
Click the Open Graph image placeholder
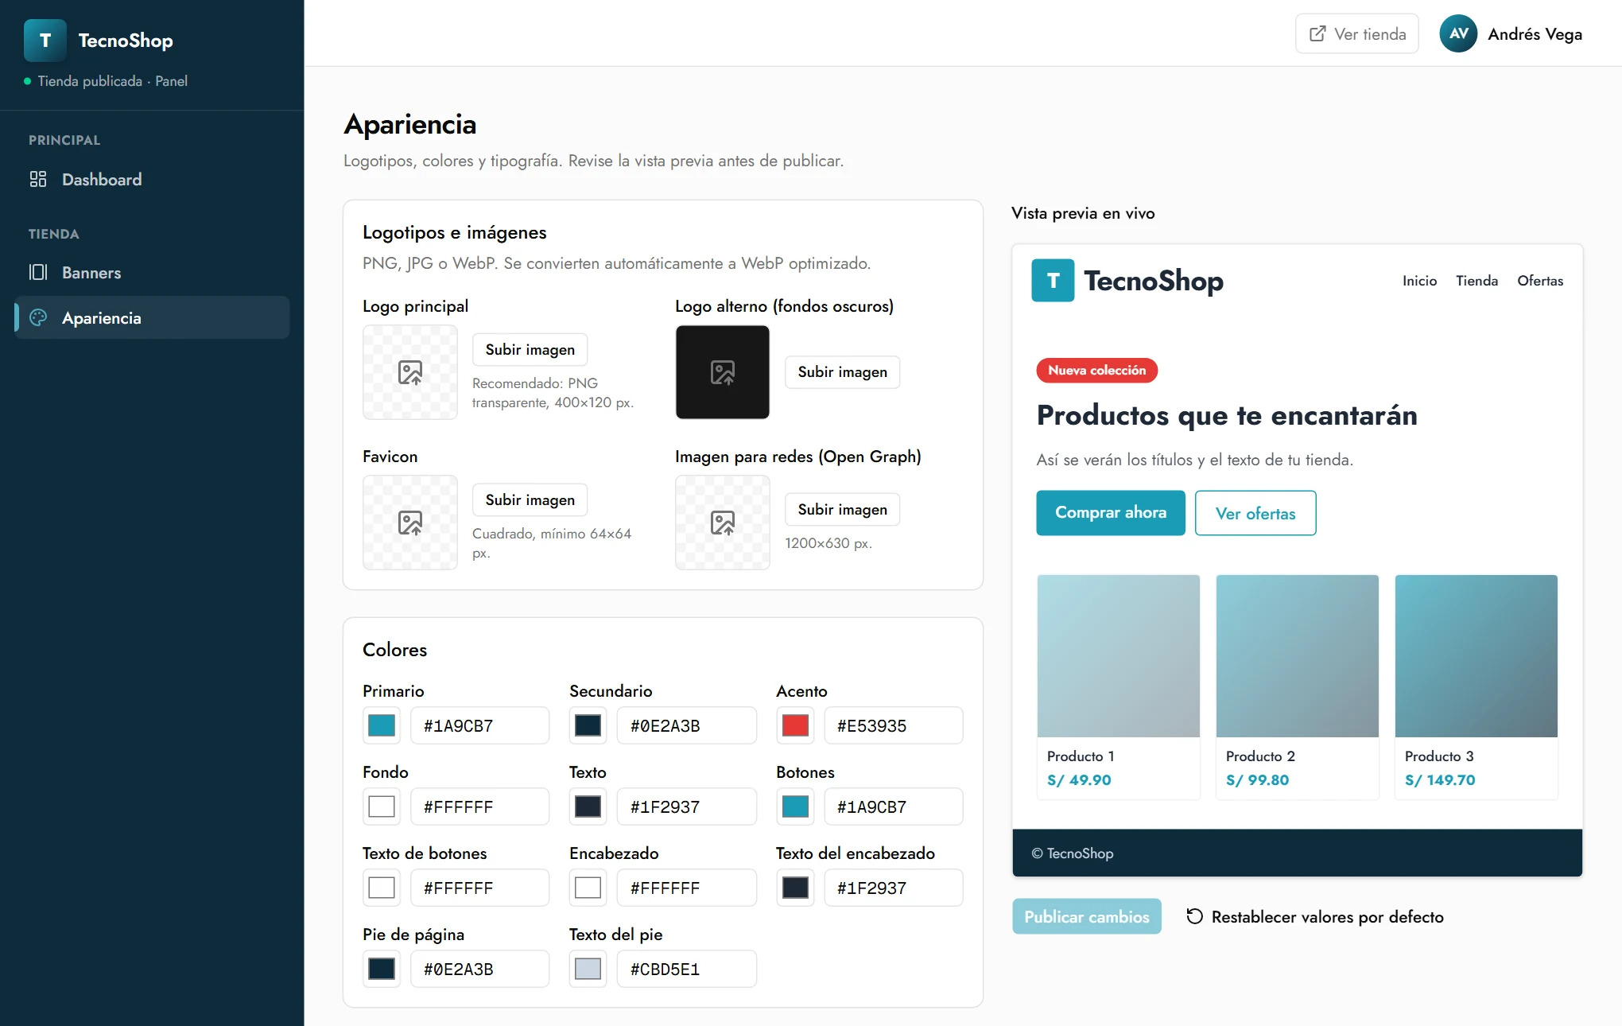coord(723,523)
